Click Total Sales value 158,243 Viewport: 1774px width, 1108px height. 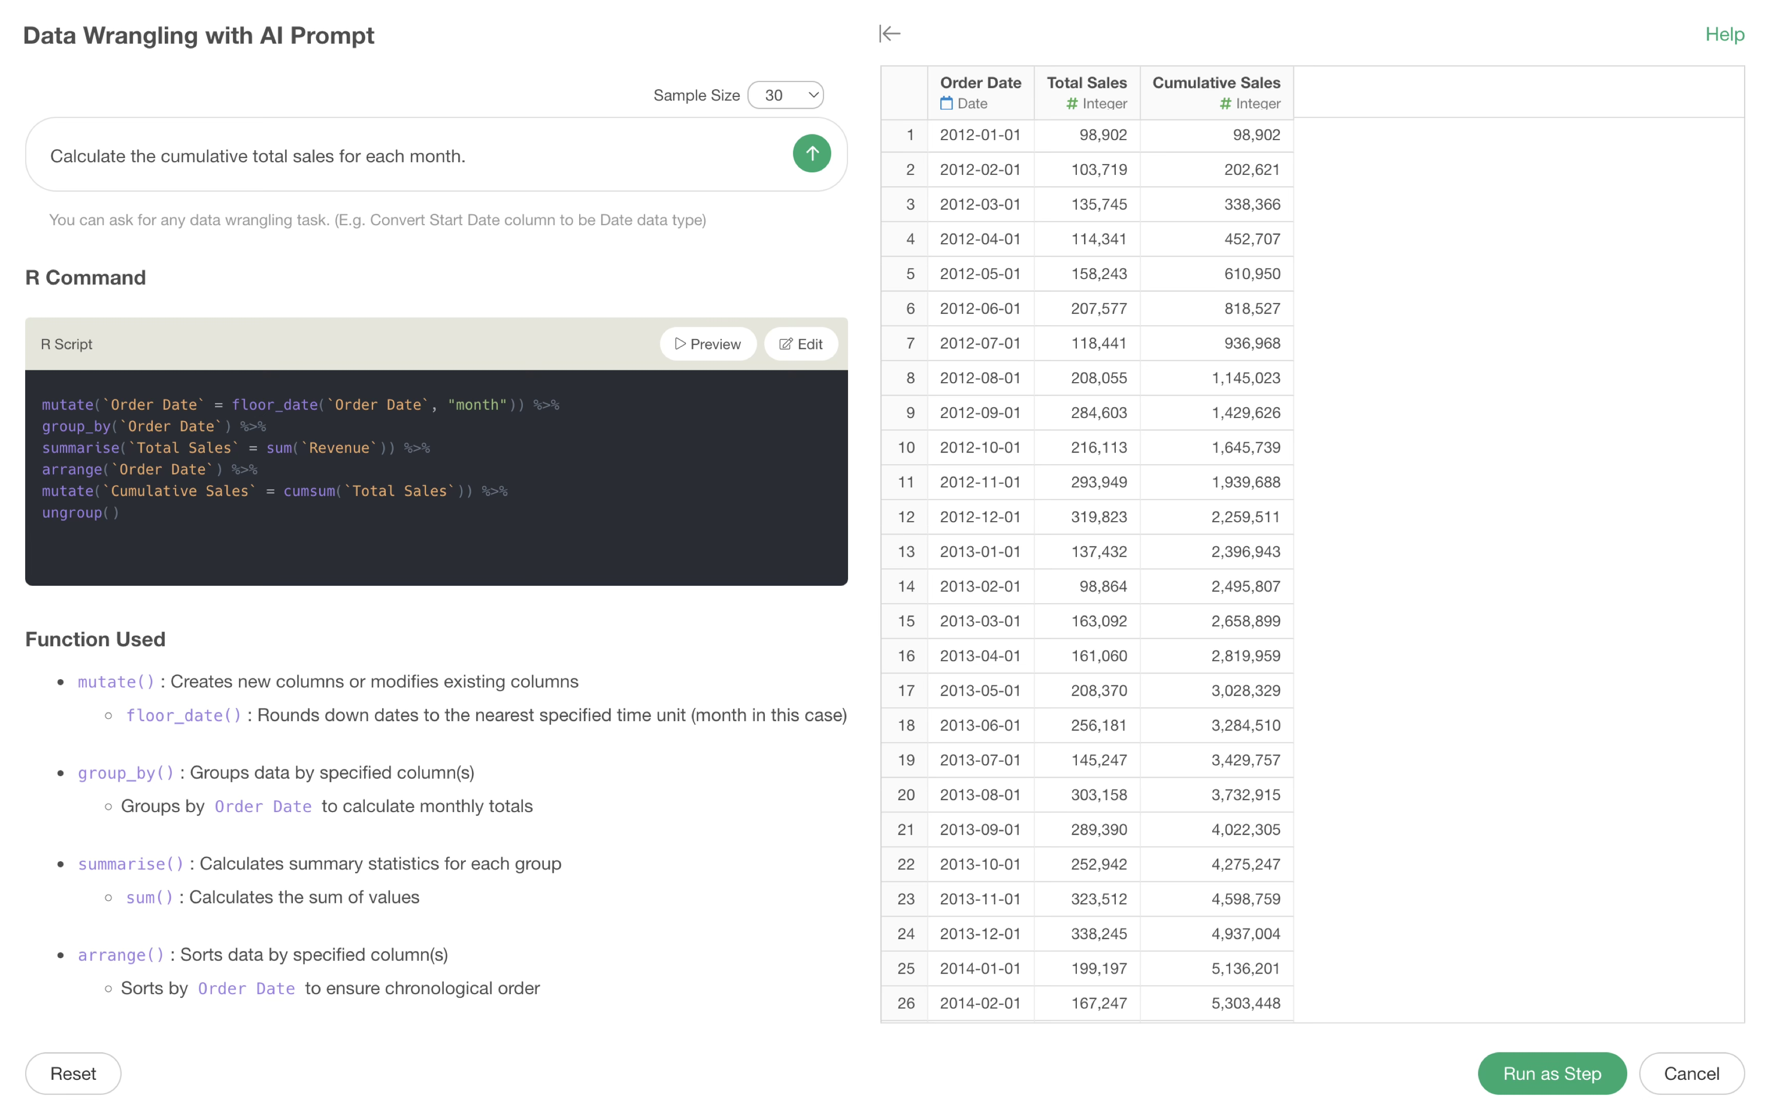click(1086, 273)
